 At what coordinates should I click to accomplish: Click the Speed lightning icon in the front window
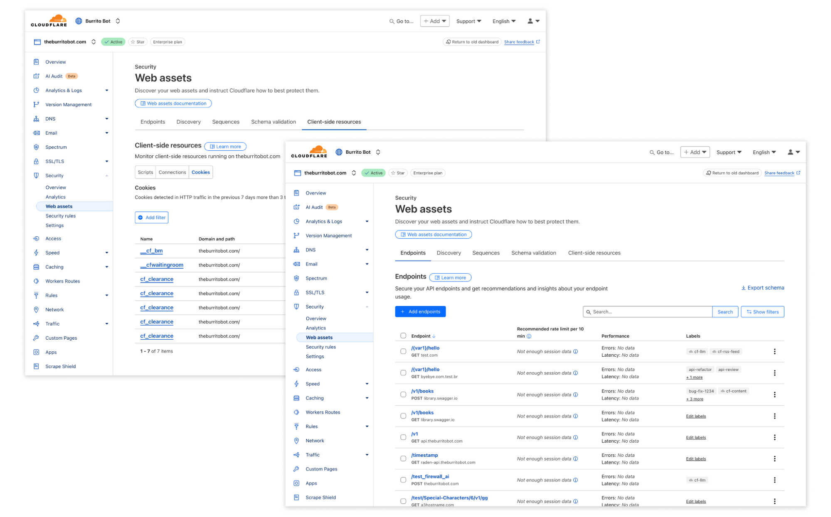click(x=296, y=384)
